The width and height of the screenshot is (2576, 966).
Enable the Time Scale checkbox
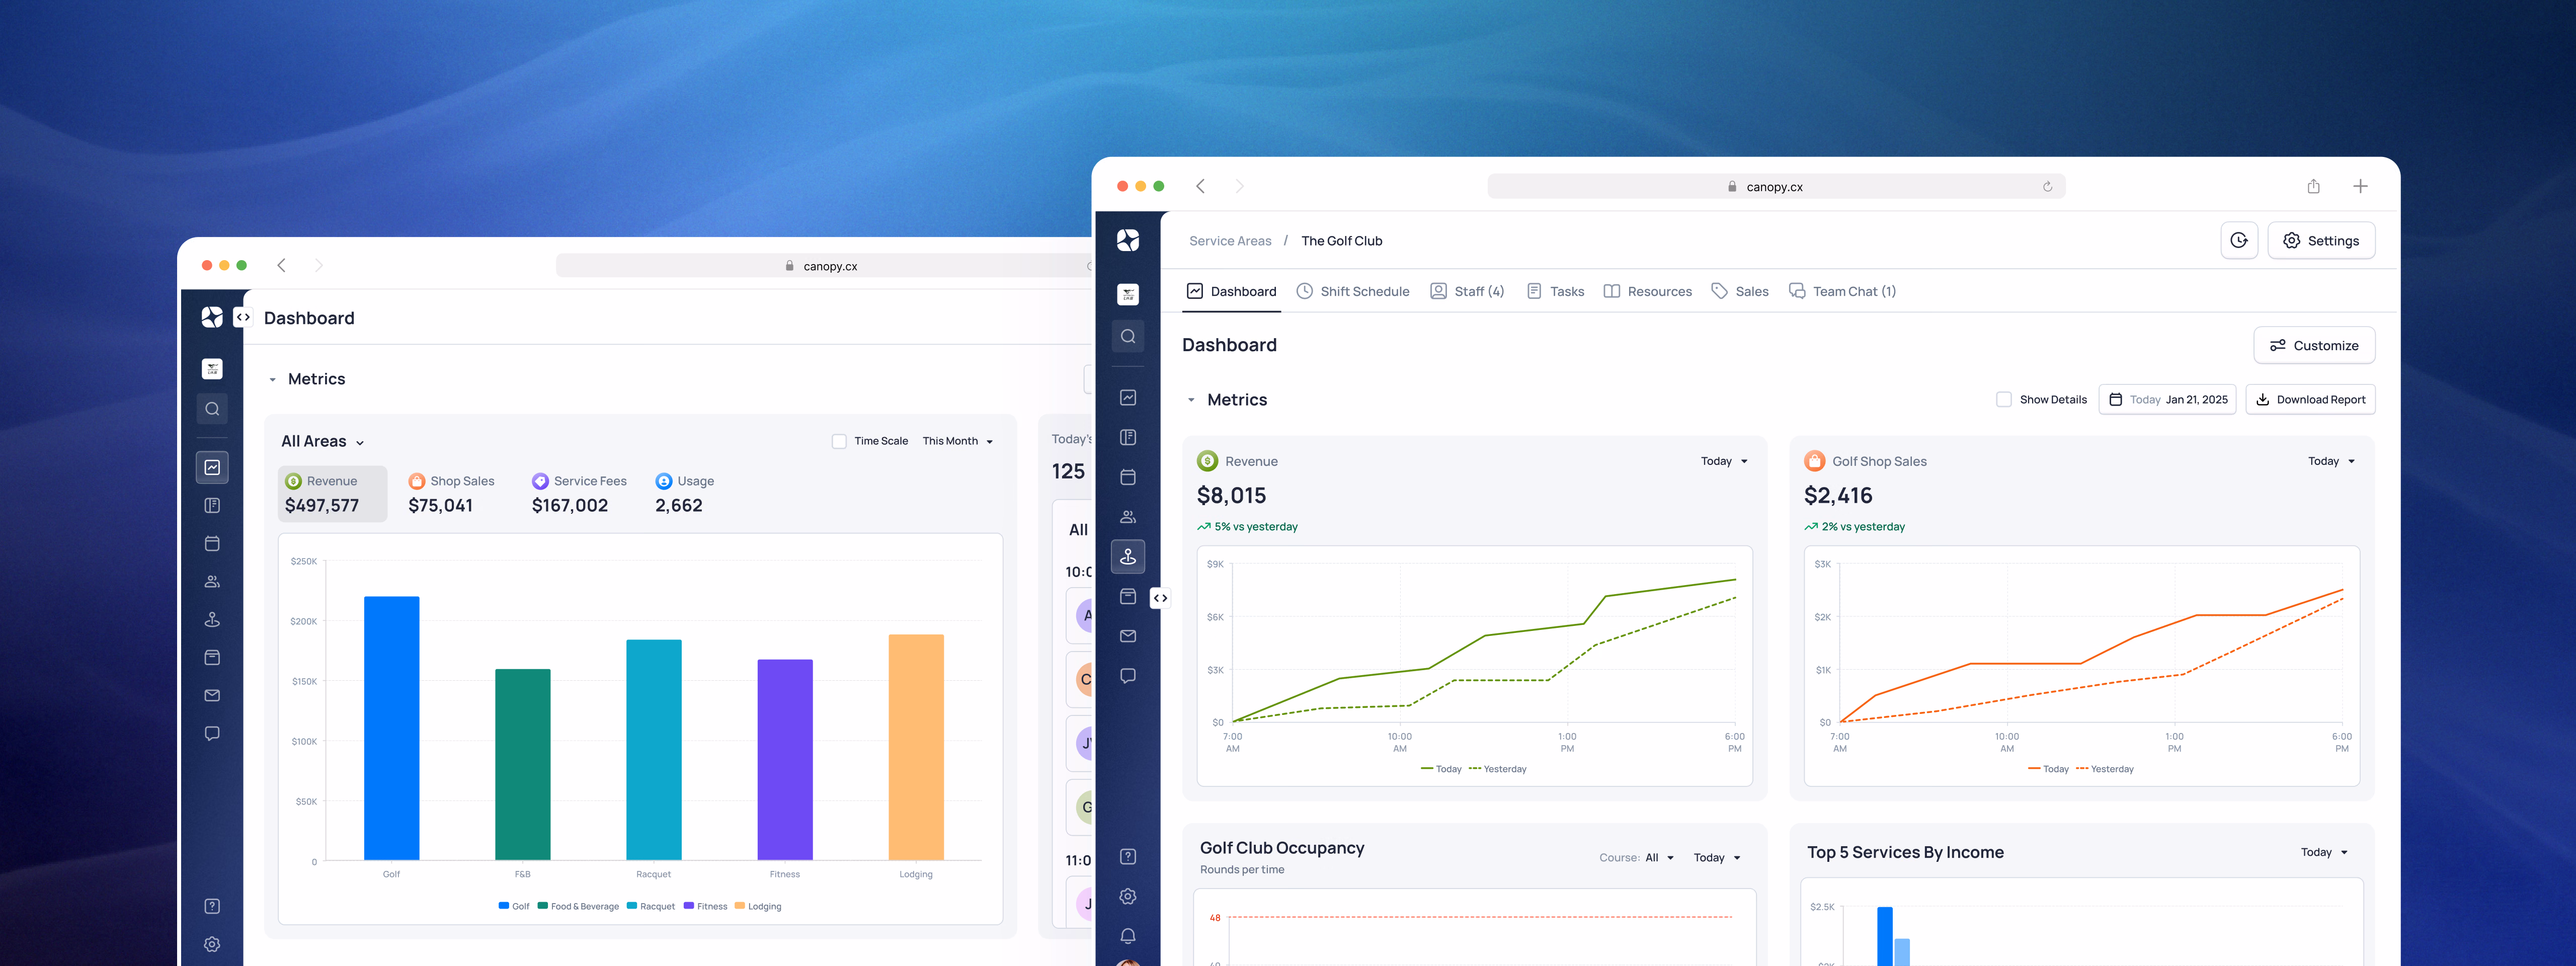click(839, 441)
